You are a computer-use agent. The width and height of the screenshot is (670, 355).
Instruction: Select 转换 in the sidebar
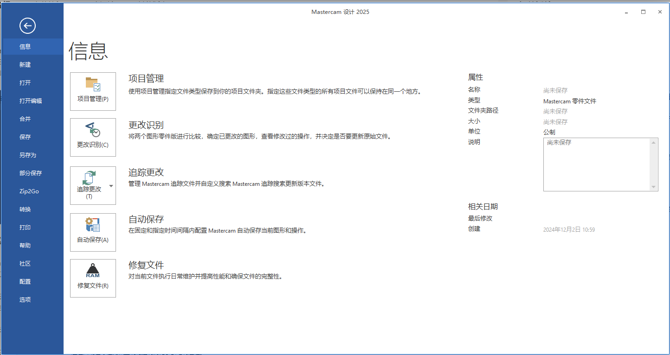(x=33, y=209)
